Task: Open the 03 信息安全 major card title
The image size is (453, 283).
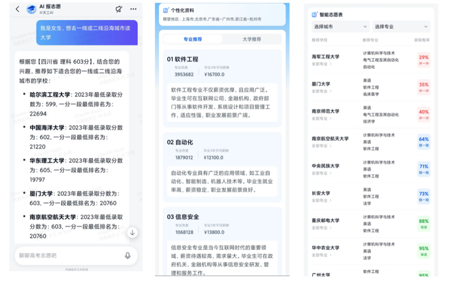Action: point(183,217)
